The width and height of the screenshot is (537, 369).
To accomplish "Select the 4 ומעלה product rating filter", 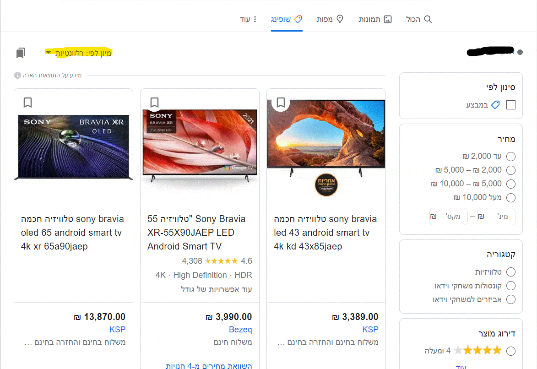I will 510,351.
